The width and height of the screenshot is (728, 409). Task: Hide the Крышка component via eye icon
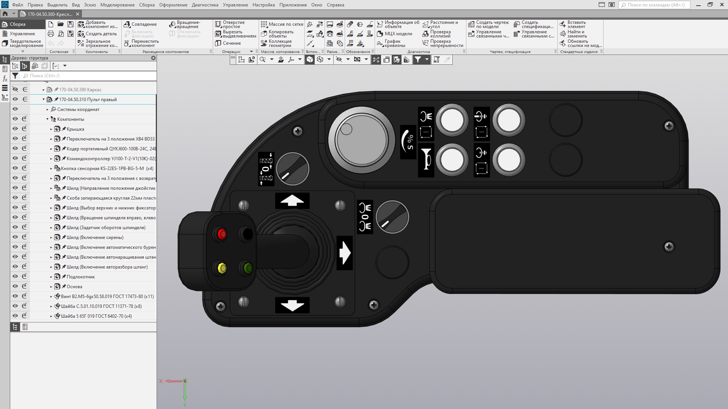[x=15, y=129]
